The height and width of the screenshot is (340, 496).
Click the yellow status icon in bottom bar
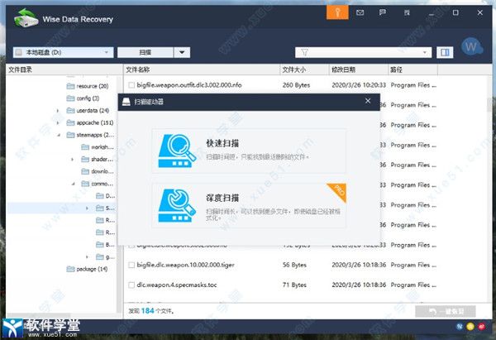(x=470, y=327)
